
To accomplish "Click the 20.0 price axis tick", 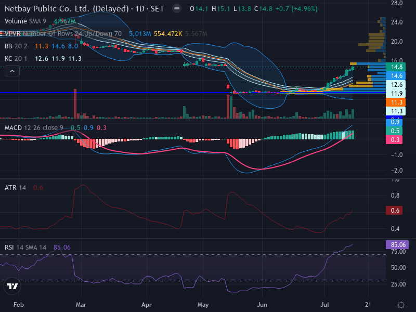I will tap(397, 42).
